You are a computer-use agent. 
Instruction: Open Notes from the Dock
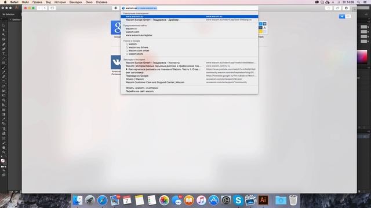pos(139,200)
